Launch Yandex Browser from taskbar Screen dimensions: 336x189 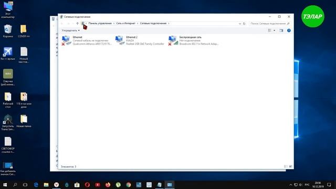point(56,185)
